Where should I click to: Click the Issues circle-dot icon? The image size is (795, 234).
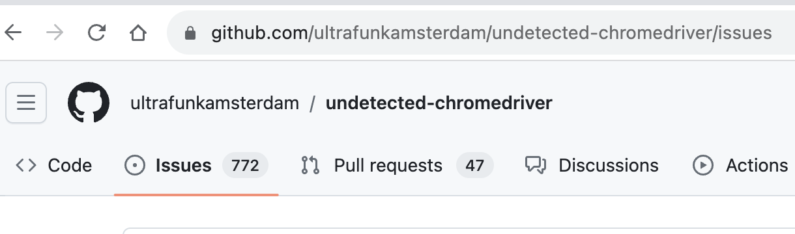pyautogui.click(x=135, y=166)
